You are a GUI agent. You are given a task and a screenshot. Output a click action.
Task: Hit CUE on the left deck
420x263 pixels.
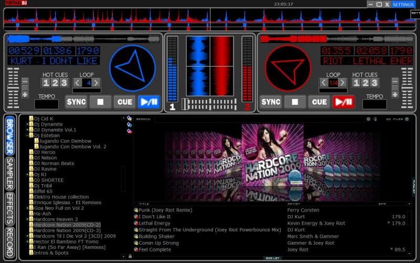point(125,102)
